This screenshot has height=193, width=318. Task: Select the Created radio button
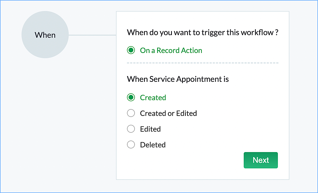point(131,98)
